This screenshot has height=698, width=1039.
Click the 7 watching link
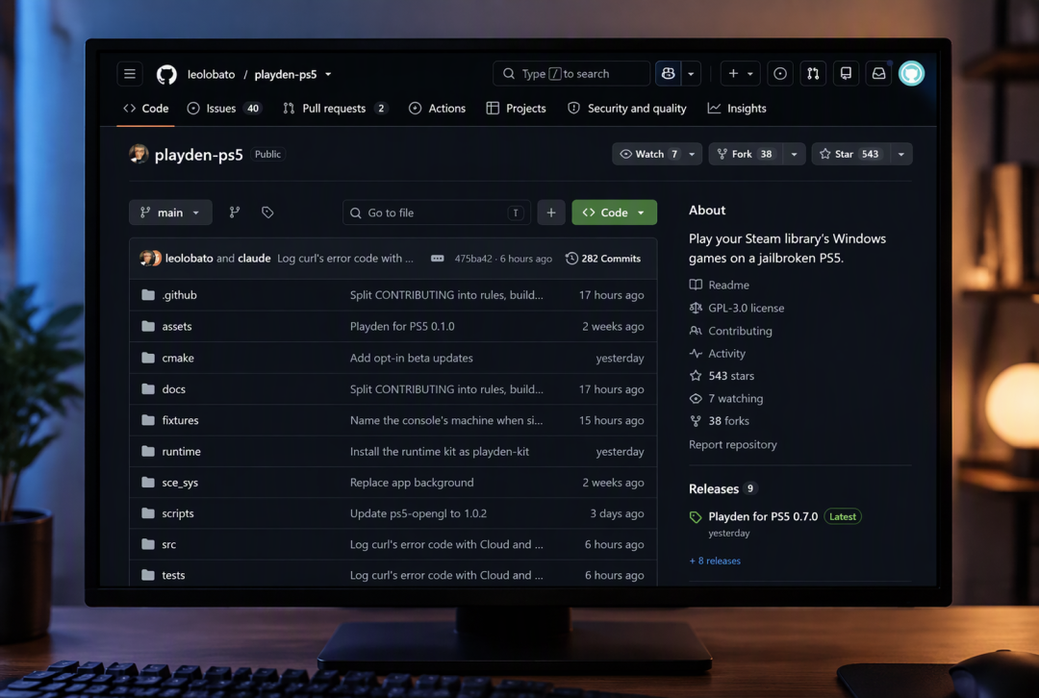736,398
